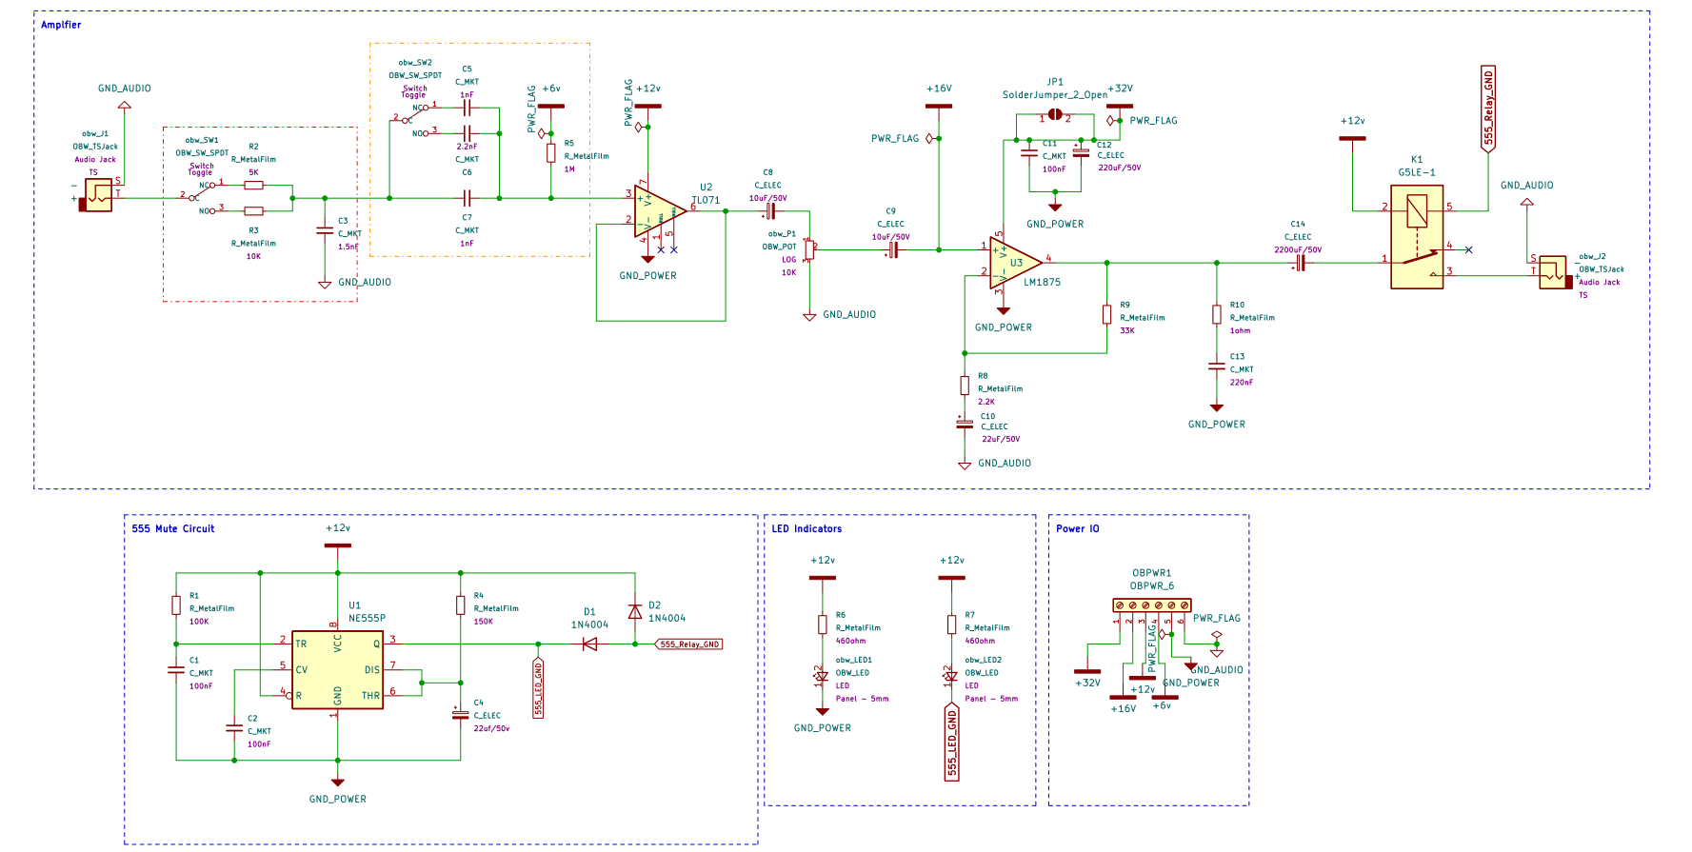Select the 555_LED_GND label under LED2
1692x852 pixels.
(951, 743)
